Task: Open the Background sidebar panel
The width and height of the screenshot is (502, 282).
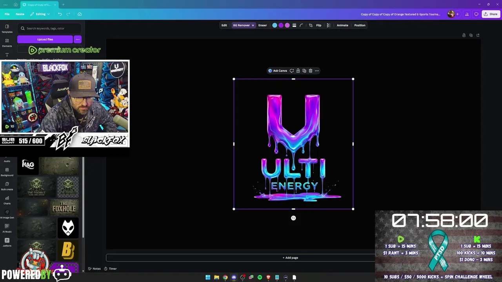Action: pyautogui.click(x=7, y=172)
